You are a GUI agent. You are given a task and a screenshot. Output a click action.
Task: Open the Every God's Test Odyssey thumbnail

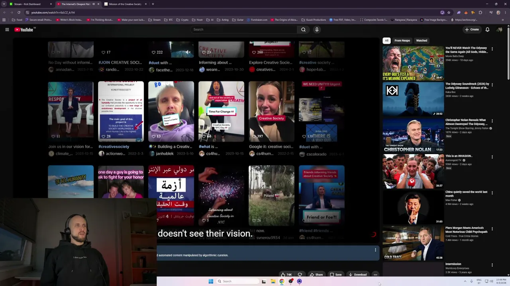pyautogui.click(x=413, y=63)
